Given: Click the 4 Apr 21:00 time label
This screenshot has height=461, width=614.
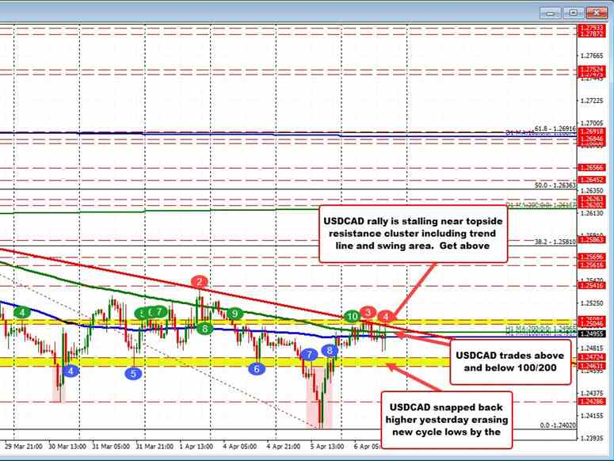Looking at the screenshot, I should point(284,446).
